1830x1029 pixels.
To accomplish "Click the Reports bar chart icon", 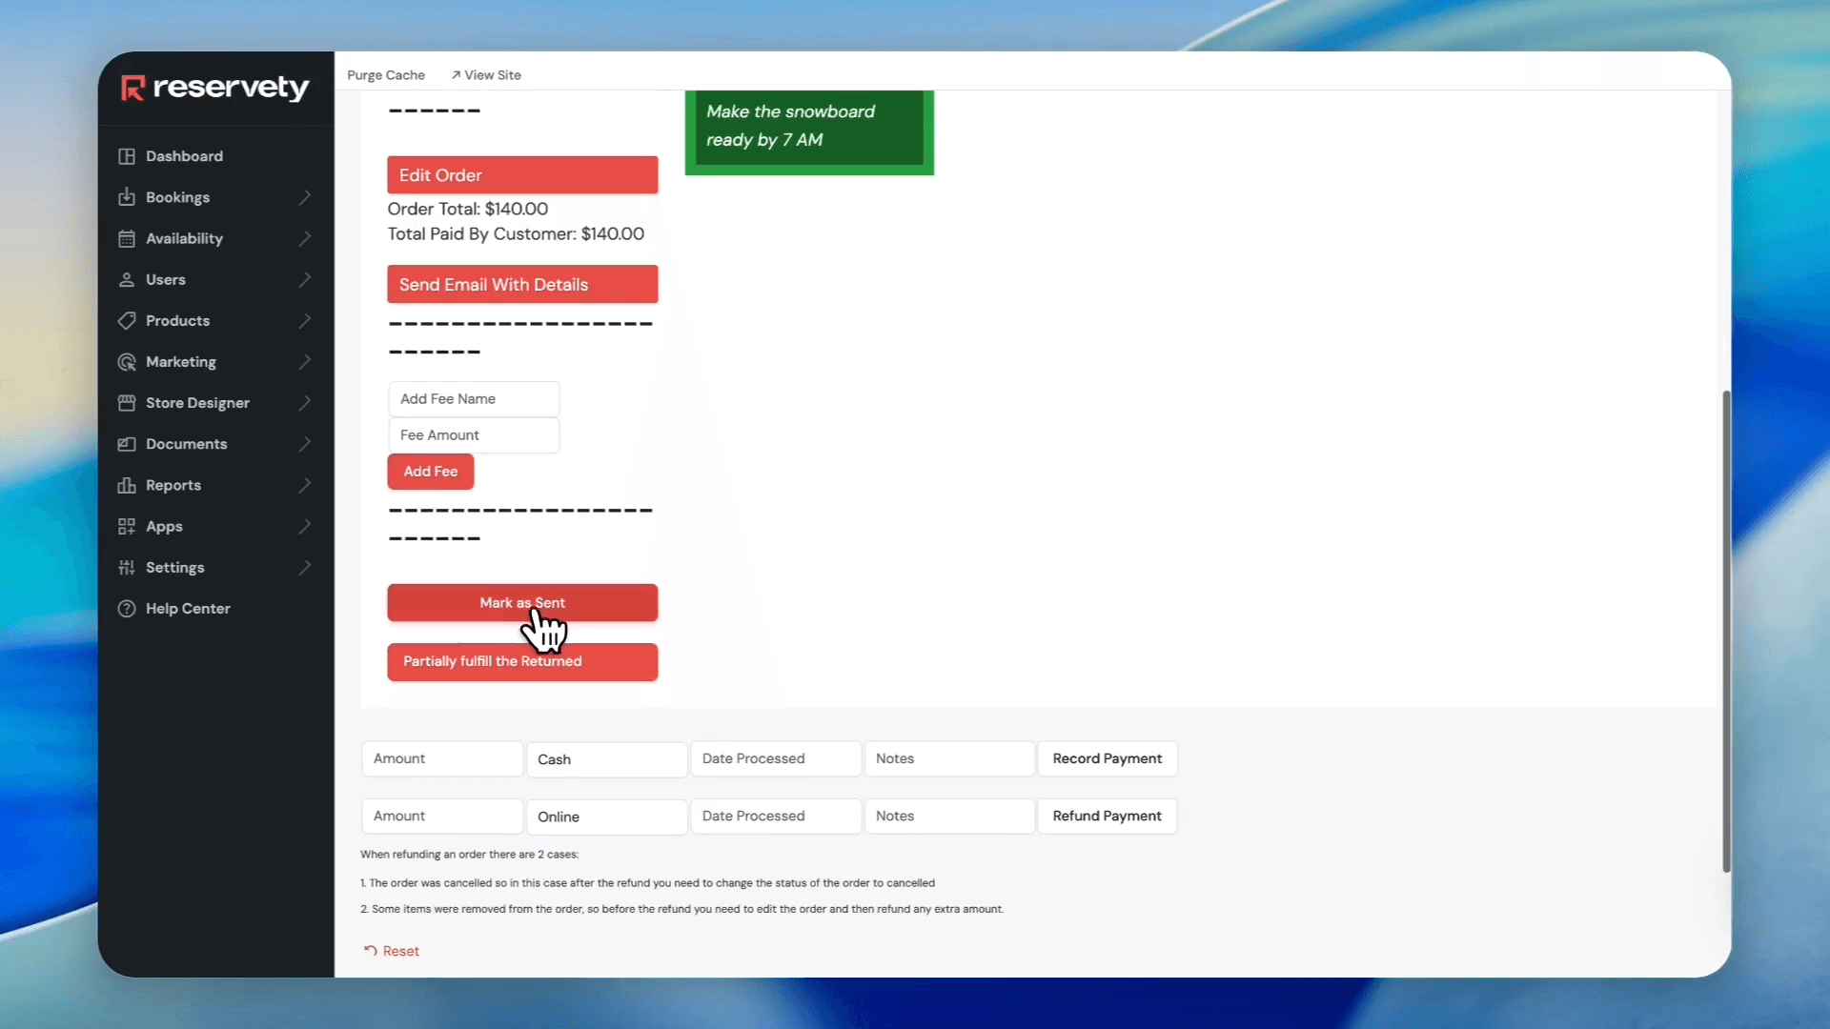I will [126, 485].
